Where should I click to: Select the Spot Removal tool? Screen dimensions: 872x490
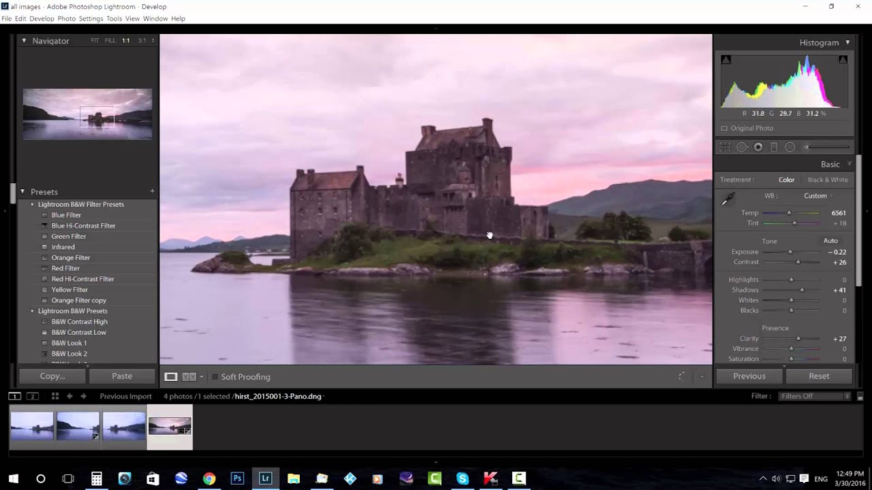742,147
